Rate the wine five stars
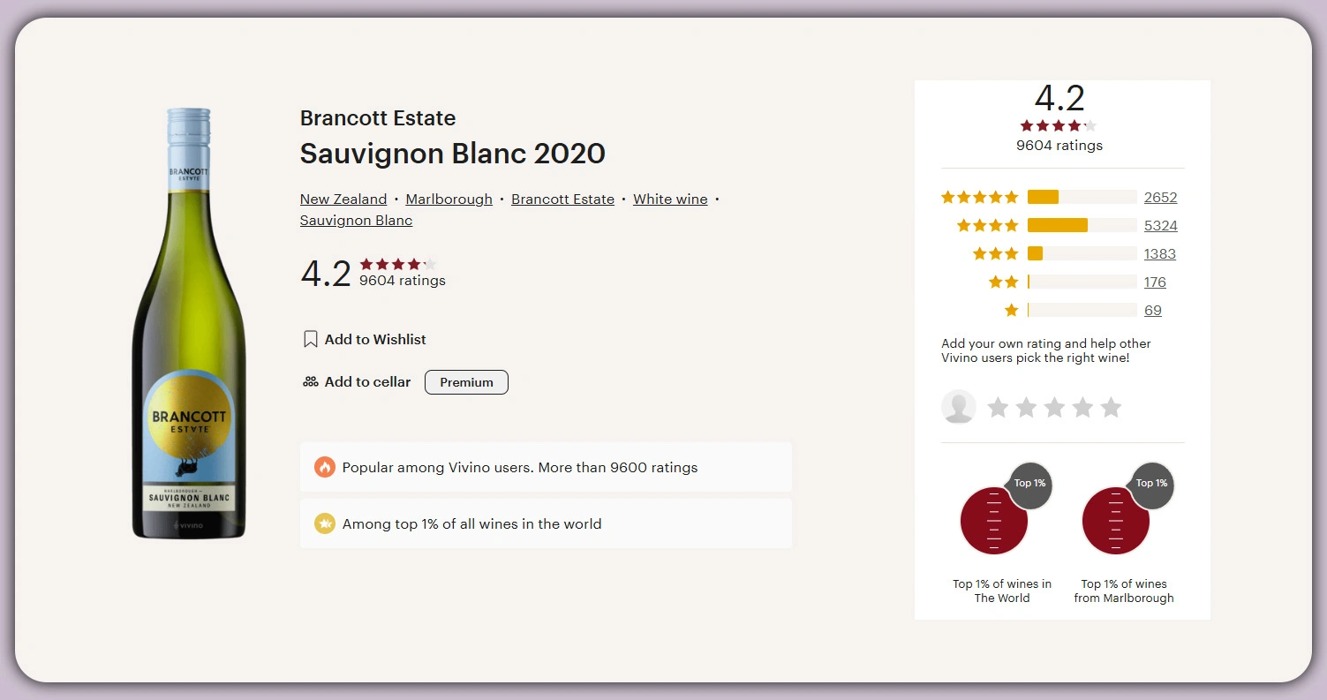The width and height of the screenshot is (1327, 700). tap(1111, 407)
